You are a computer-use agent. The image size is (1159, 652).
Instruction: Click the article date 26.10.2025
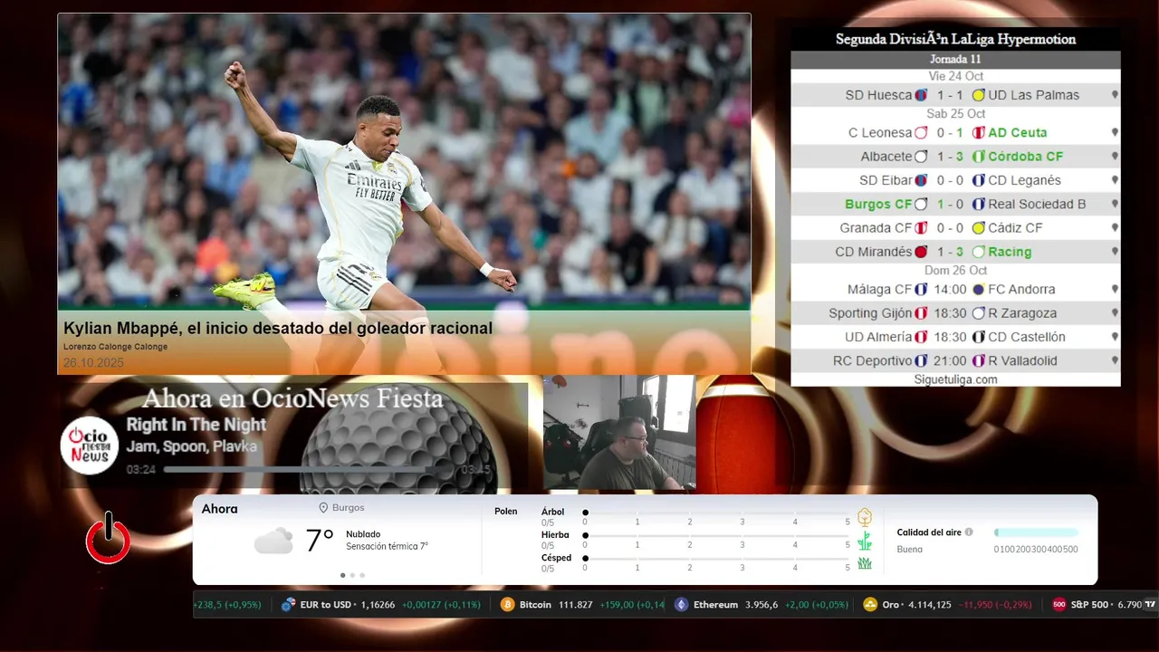coord(93,362)
